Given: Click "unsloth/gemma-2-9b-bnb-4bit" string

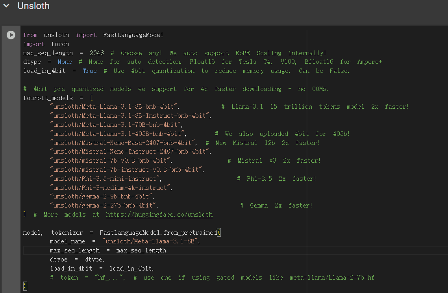Looking at the screenshot, I should [x=101, y=197].
